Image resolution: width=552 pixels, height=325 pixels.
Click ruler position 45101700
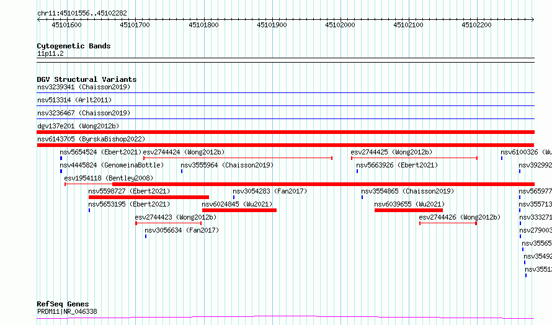[135, 25]
